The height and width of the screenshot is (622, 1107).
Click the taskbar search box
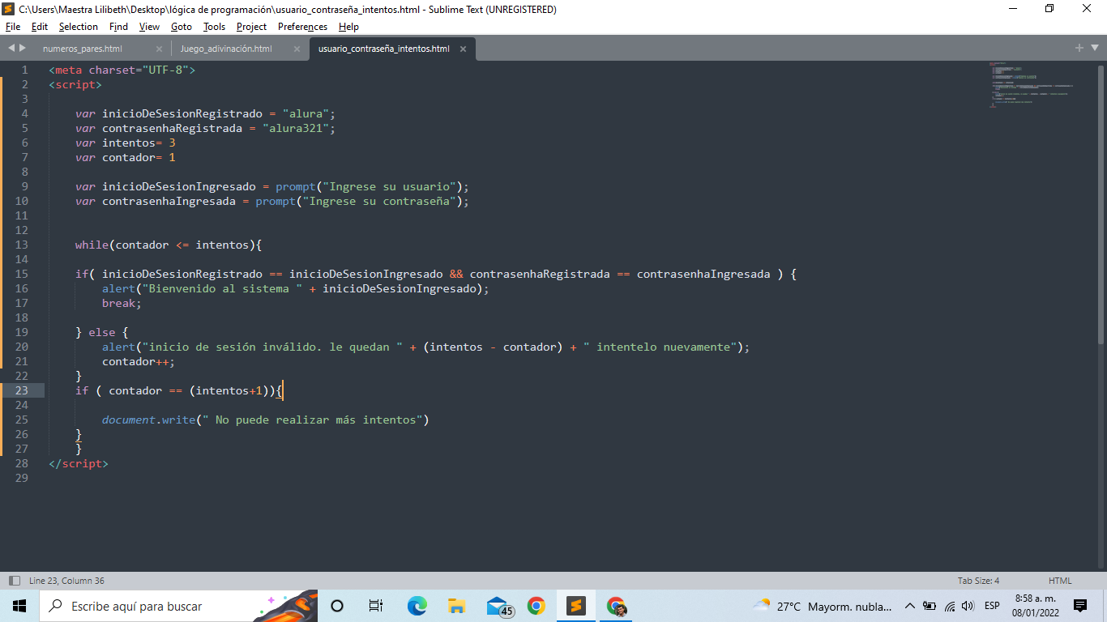[x=178, y=606]
